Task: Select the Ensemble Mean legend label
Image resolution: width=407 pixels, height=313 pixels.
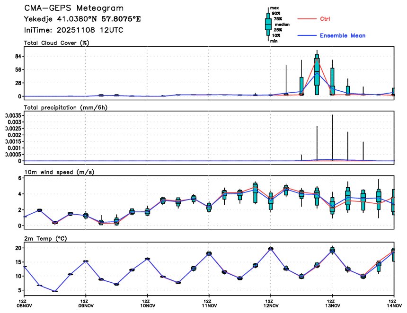Action: 342,36
